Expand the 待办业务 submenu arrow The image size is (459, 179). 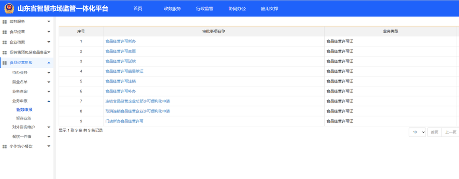point(49,72)
